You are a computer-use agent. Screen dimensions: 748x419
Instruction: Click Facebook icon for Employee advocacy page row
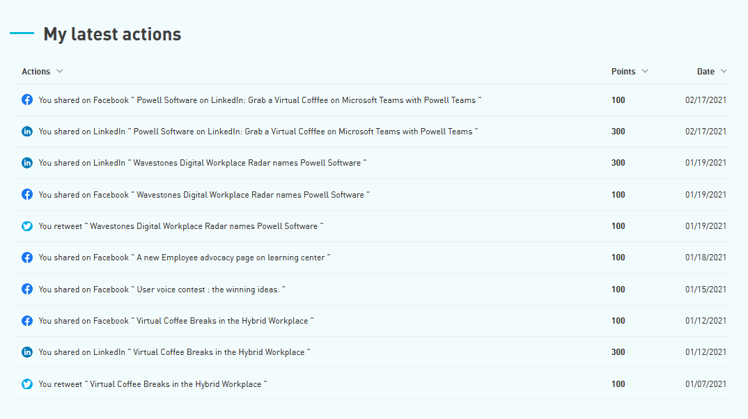click(x=27, y=258)
